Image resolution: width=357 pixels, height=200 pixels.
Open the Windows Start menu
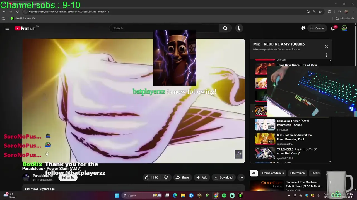tap(117, 196)
